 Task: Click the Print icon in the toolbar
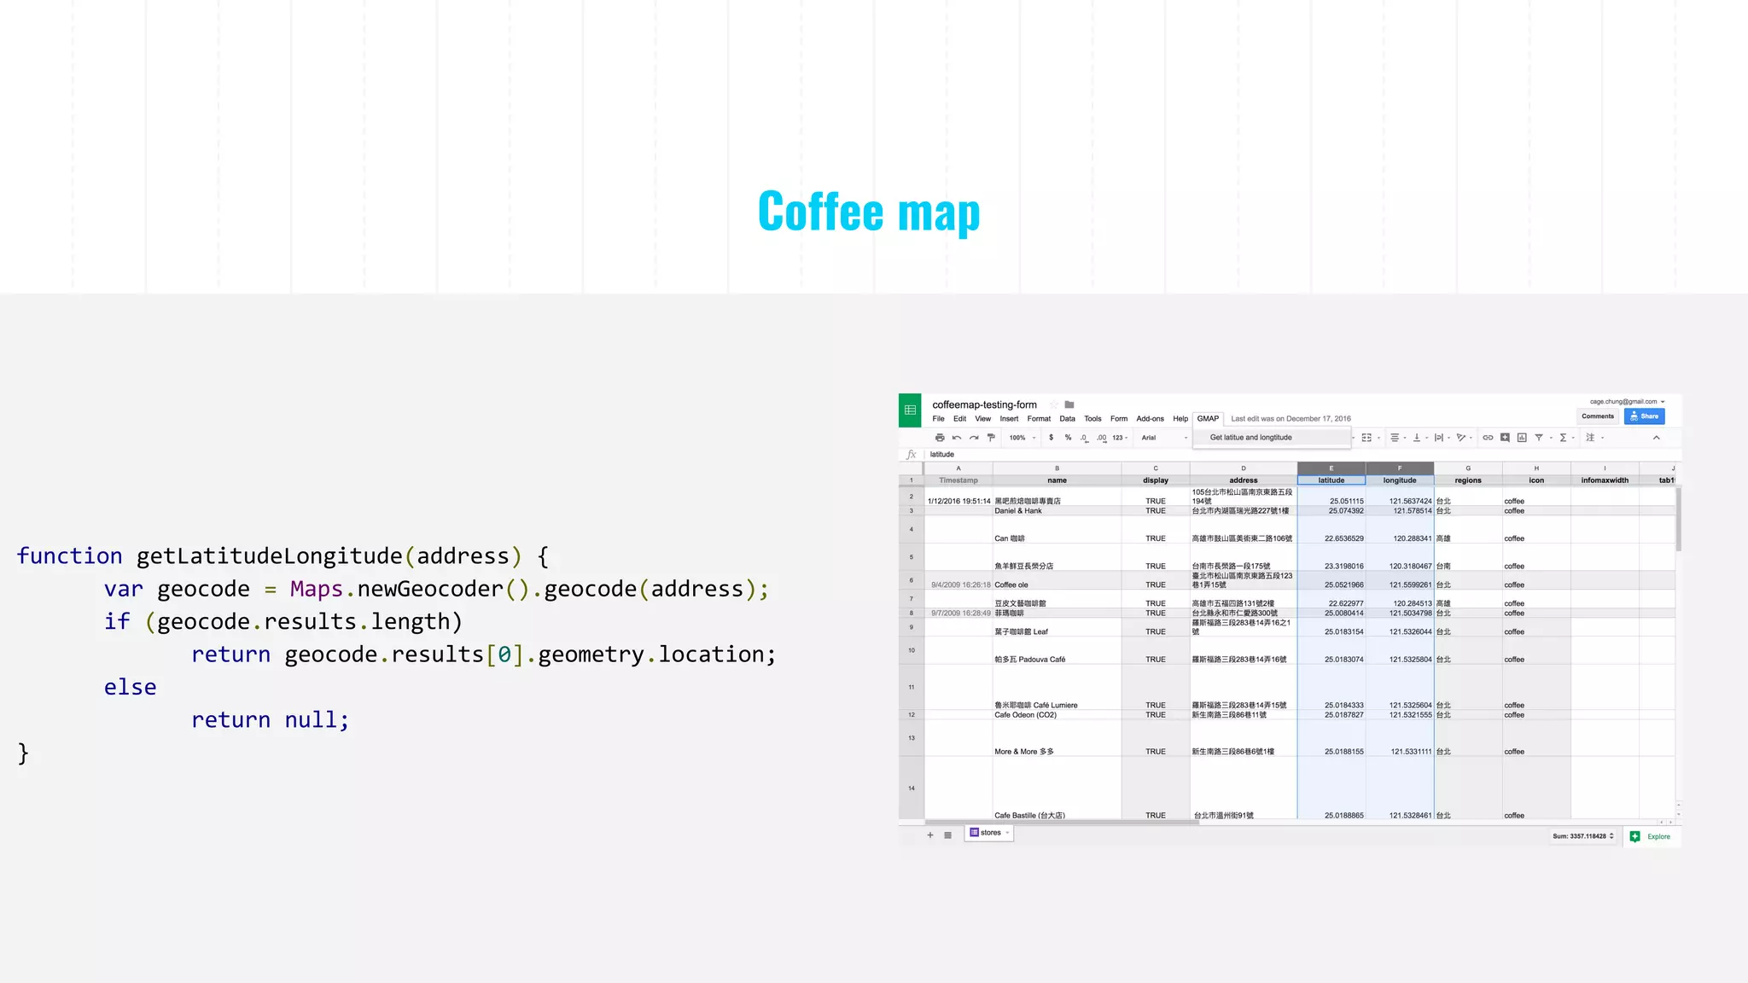940,438
